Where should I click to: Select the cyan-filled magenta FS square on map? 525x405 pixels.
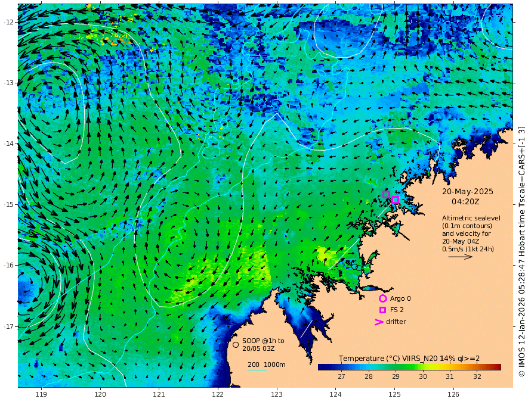coord(395,200)
